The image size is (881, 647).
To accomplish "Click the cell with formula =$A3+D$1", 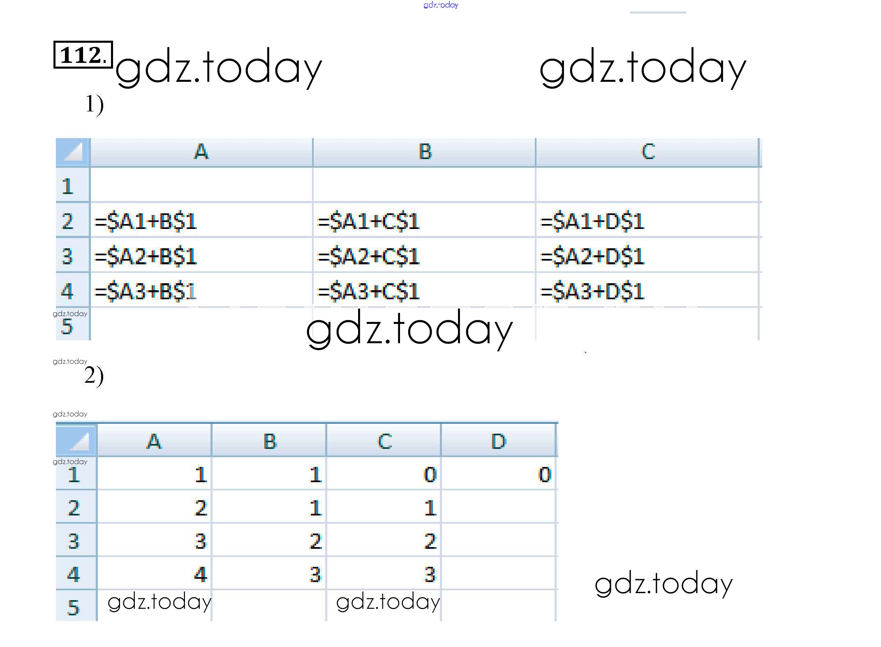I will 646,291.
